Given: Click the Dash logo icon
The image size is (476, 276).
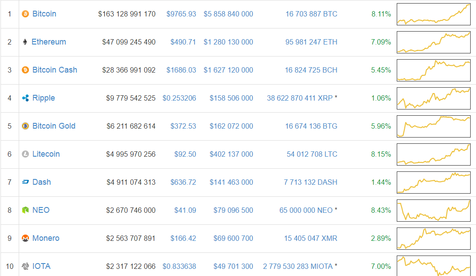Looking at the screenshot, I should point(25,182).
